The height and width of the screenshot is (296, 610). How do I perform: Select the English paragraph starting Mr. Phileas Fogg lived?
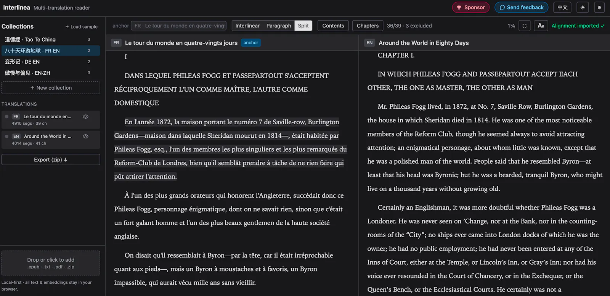485,148
